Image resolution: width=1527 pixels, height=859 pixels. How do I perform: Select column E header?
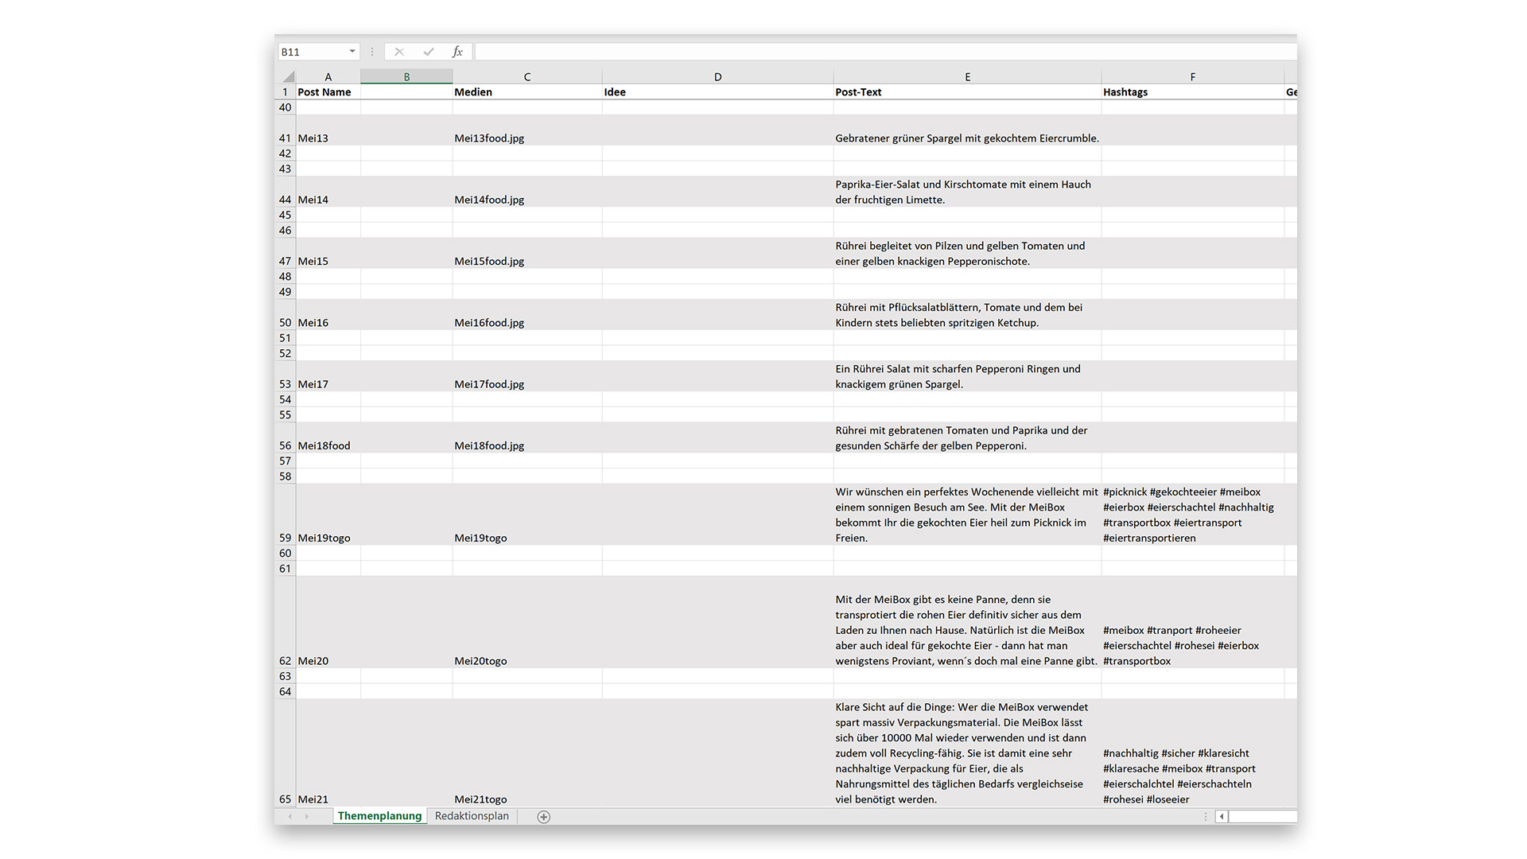tap(967, 77)
